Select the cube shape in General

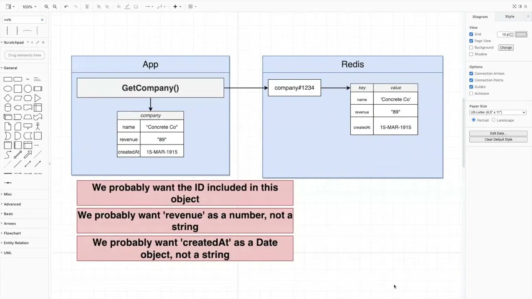(x=8, y=117)
